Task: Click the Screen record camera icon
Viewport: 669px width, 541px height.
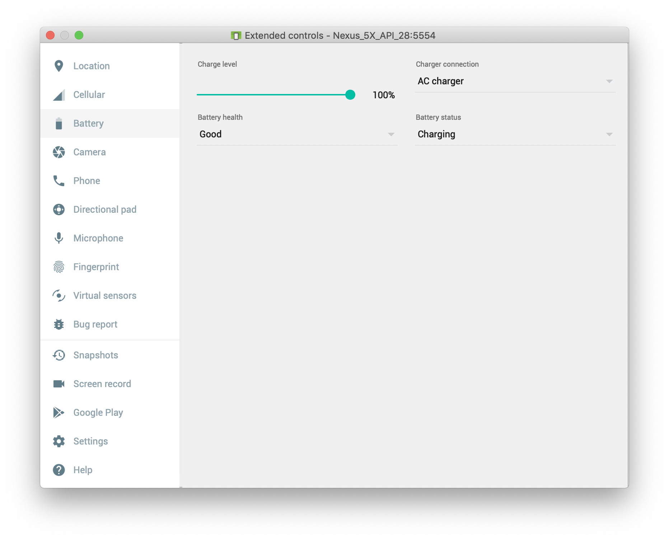Action: pyautogui.click(x=59, y=384)
